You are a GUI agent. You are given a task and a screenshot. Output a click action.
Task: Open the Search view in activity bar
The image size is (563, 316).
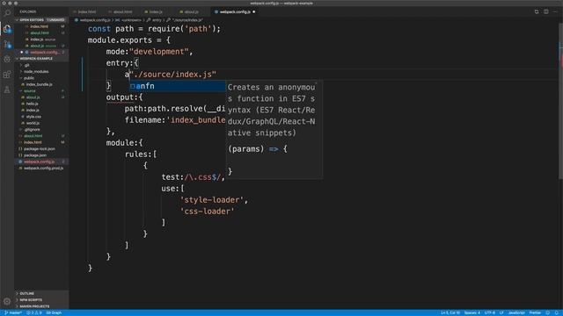coord(7,13)
